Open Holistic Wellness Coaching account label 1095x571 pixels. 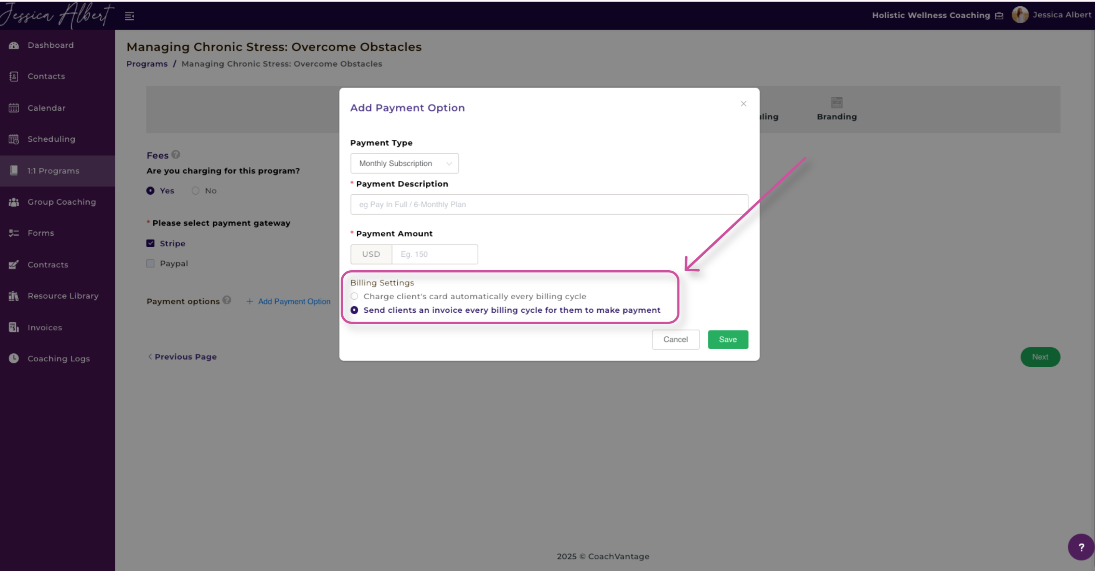931,15
